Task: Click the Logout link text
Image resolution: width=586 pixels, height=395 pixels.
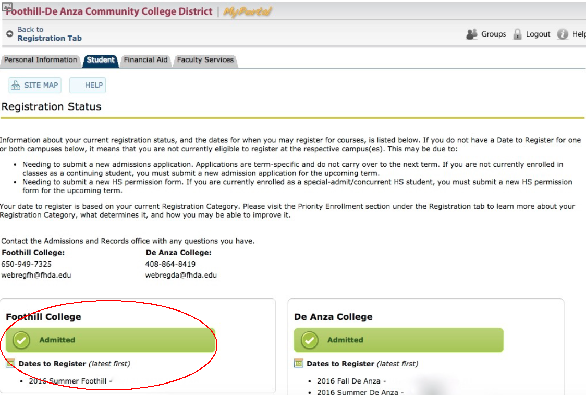Action: click(538, 34)
